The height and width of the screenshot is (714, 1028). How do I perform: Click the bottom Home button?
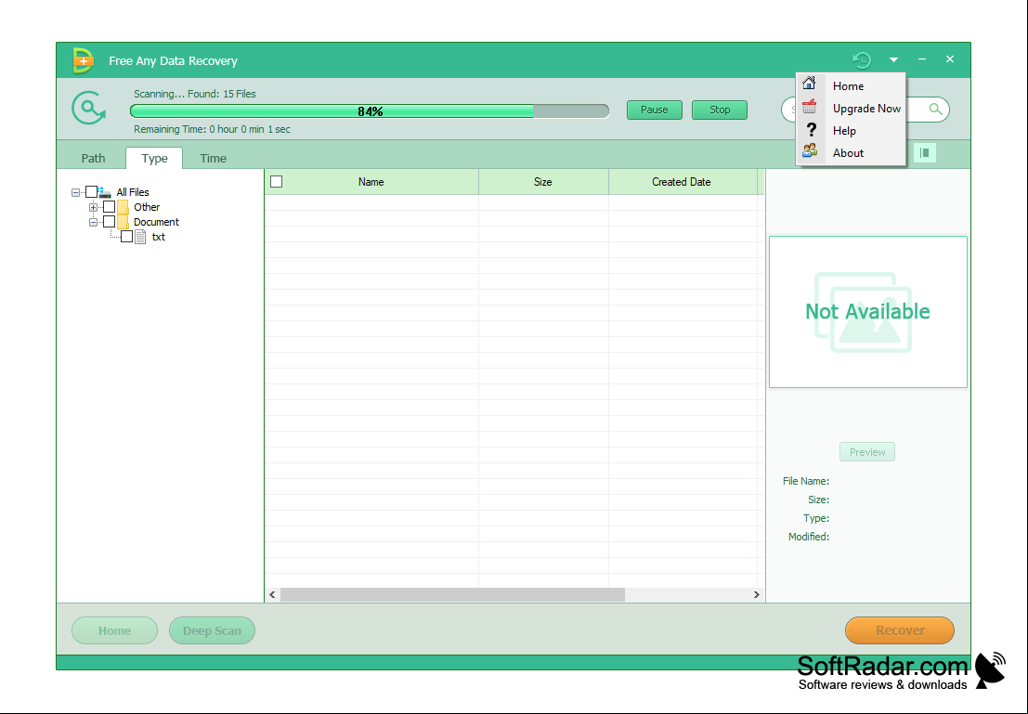[115, 630]
